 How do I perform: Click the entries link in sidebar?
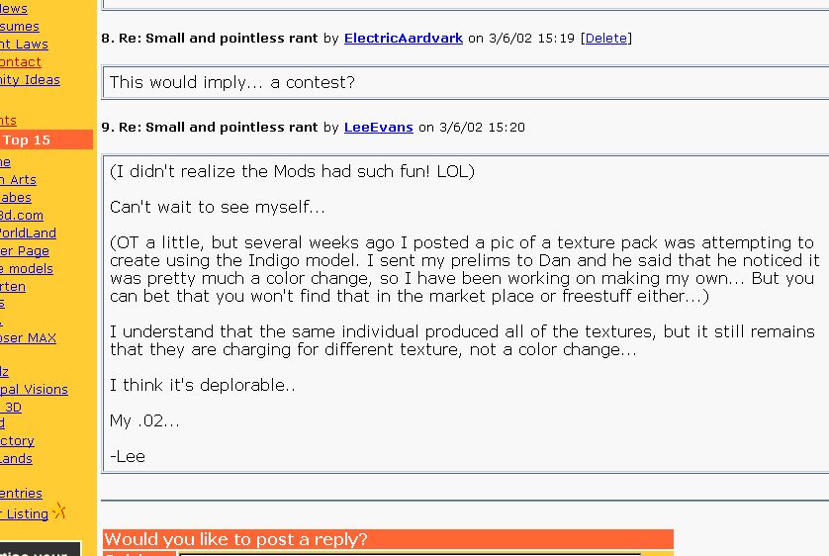click(x=22, y=494)
